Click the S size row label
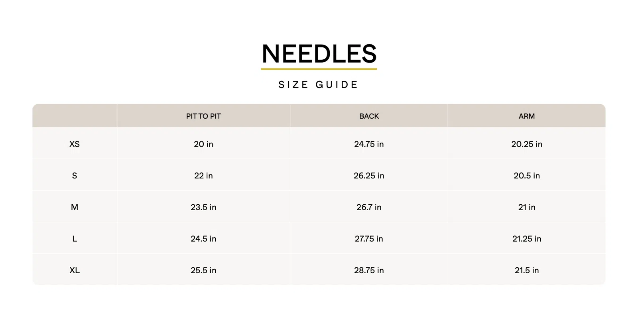 click(75, 176)
